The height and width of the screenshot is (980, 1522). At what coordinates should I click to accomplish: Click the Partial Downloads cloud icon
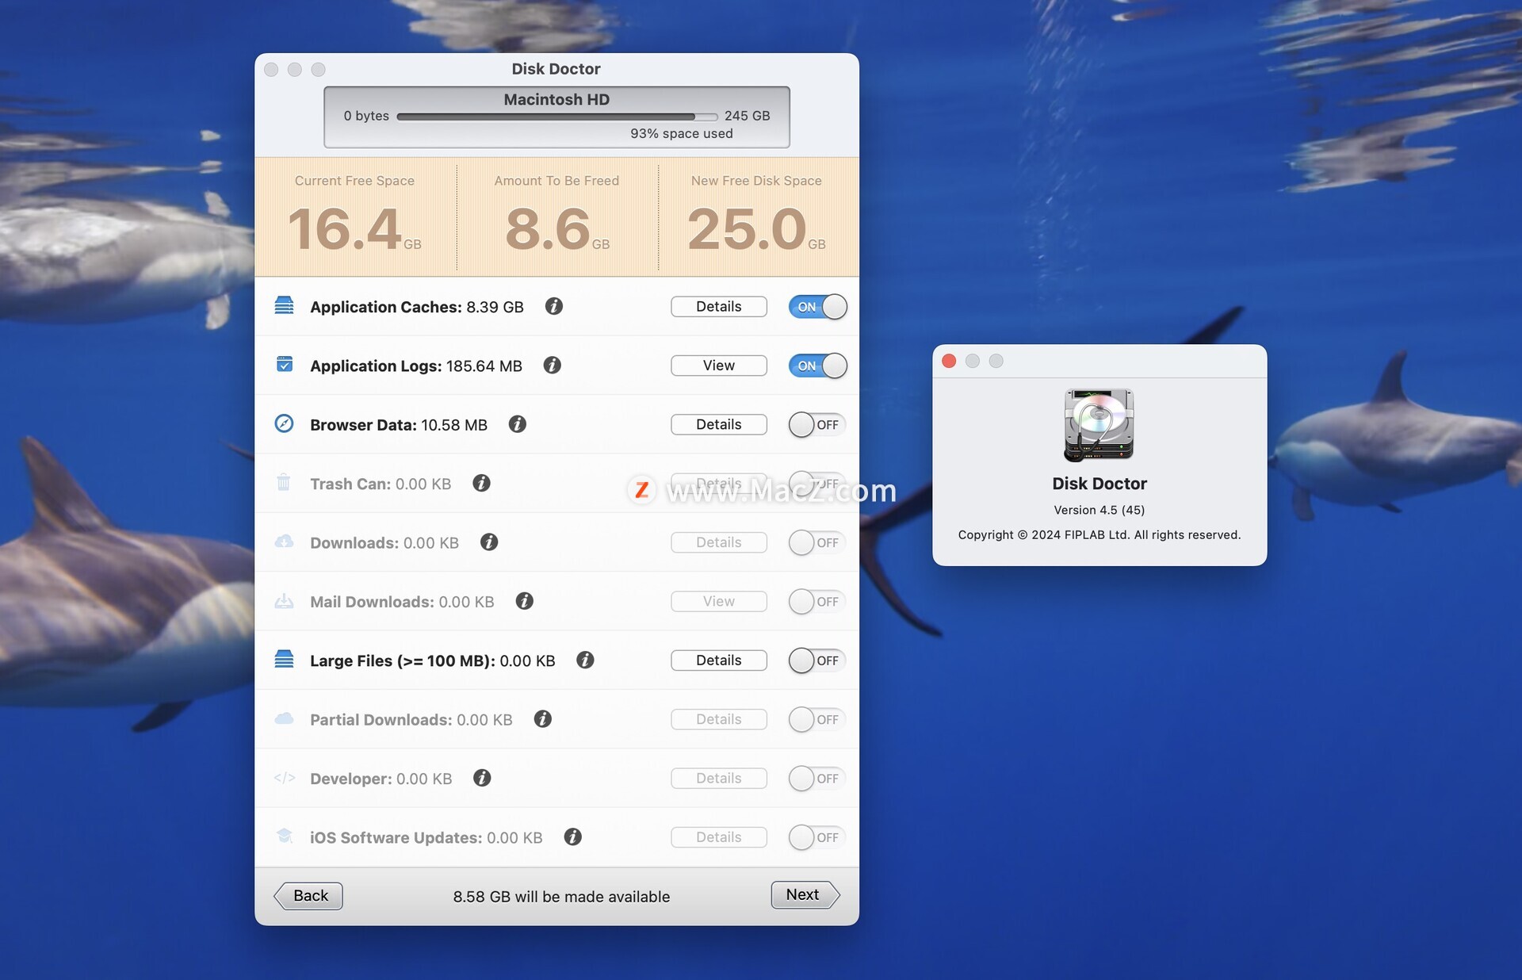pyautogui.click(x=284, y=718)
